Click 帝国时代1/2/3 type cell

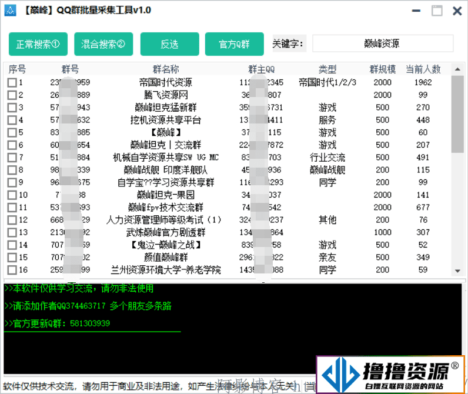point(327,82)
